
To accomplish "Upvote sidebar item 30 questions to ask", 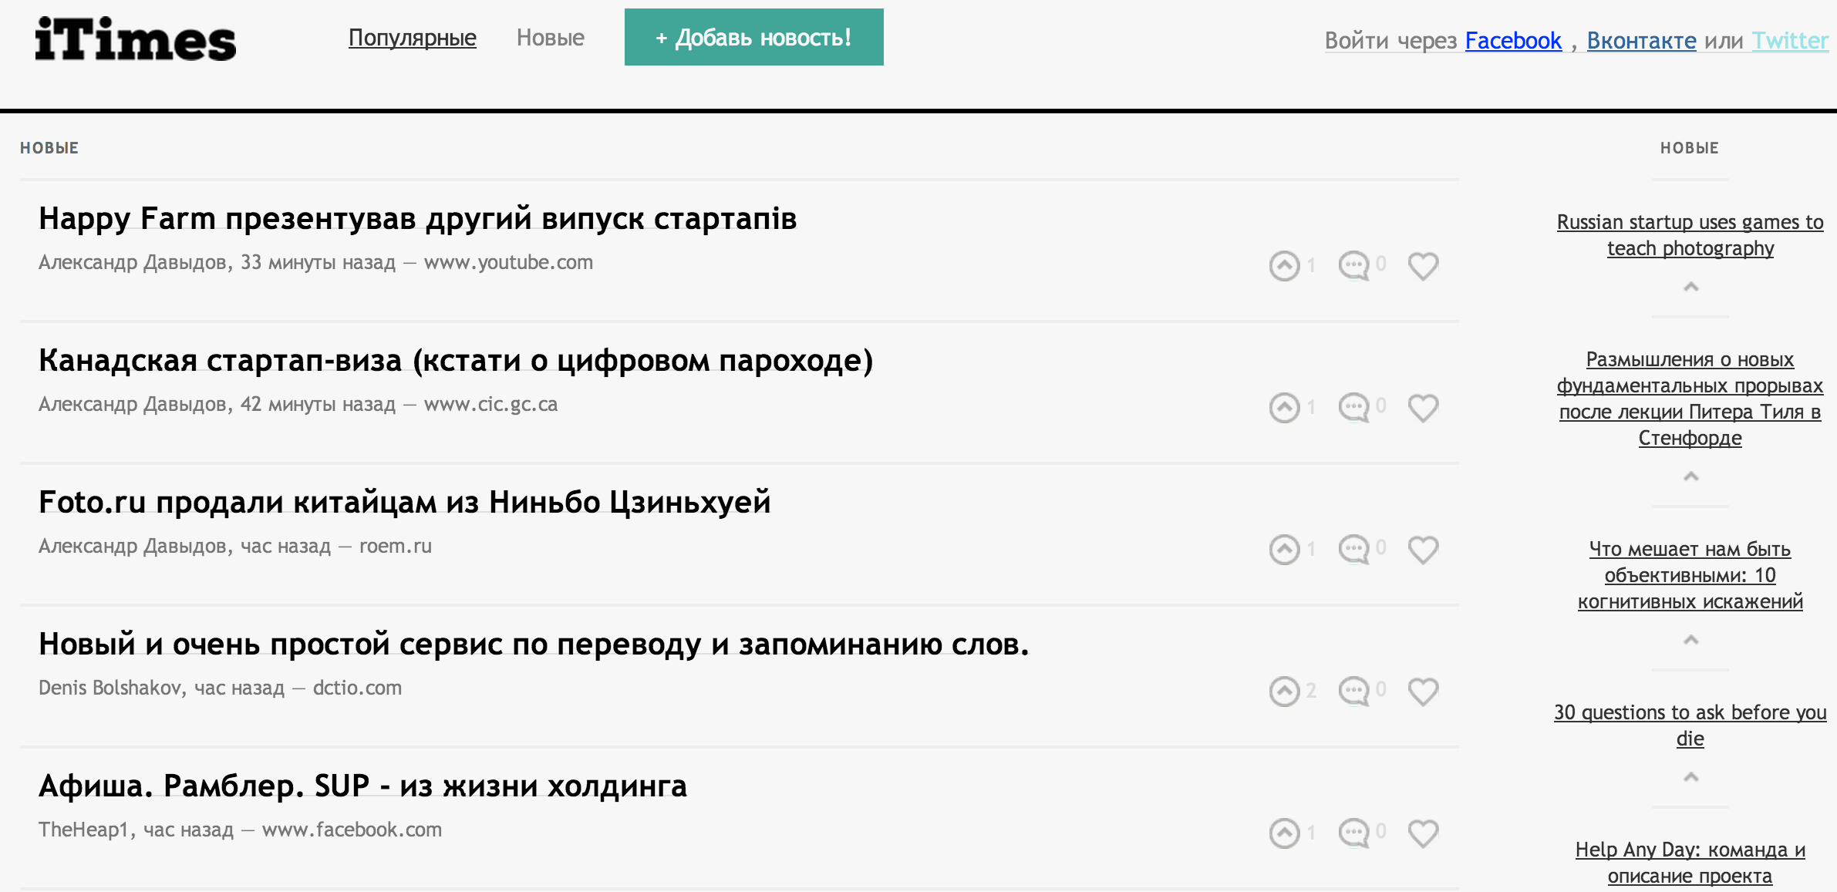I will pyautogui.click(x=1690, y=777).
